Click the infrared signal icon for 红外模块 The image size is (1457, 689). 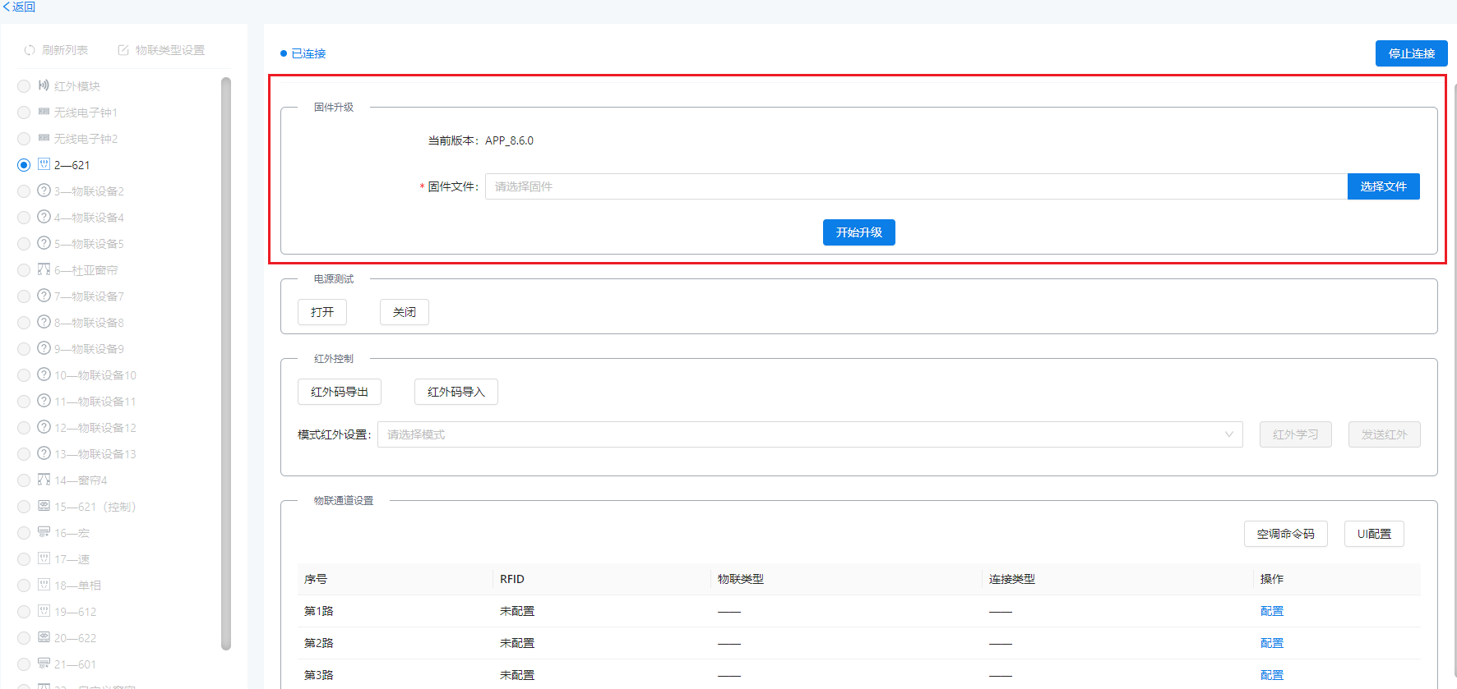pos(44,85)
